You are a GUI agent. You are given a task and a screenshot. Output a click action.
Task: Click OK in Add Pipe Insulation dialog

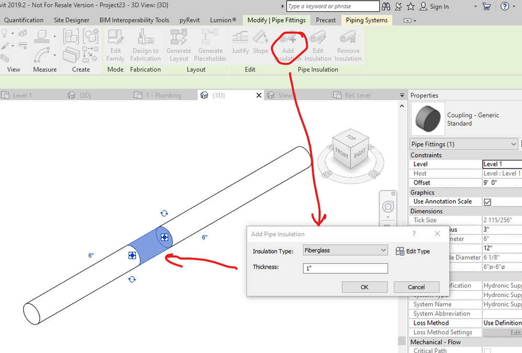point(365,287)
